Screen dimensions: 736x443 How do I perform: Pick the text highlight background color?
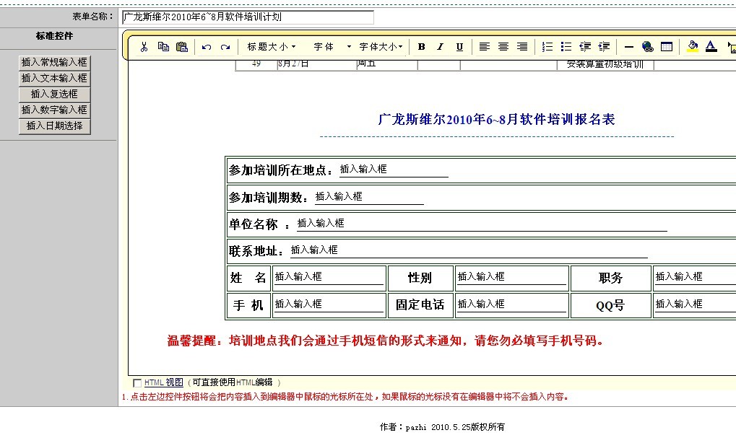[693, 47]
